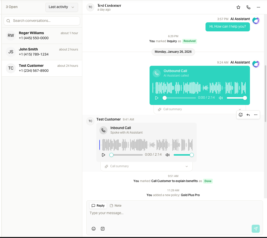Click the Type your message field
Image resolution: width=267 pixels, height=238 pixels.
(x=175, y=213)
